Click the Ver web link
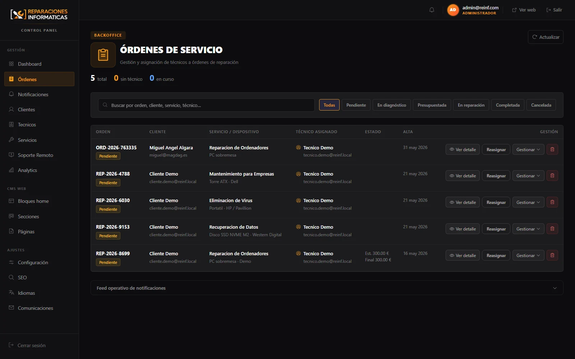 pyautogui.click(x=524, y=10)
